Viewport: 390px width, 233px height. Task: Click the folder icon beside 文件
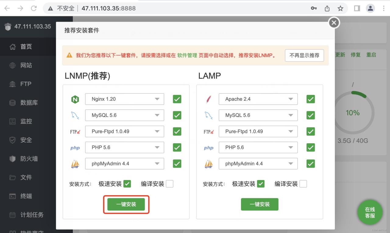point(12,177)
